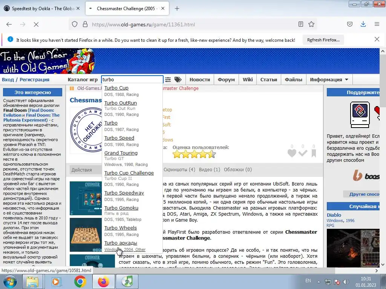The height and width of the screenshot is (289, 386).
Task: Click the checkmark completed icon
Action: 303,154
